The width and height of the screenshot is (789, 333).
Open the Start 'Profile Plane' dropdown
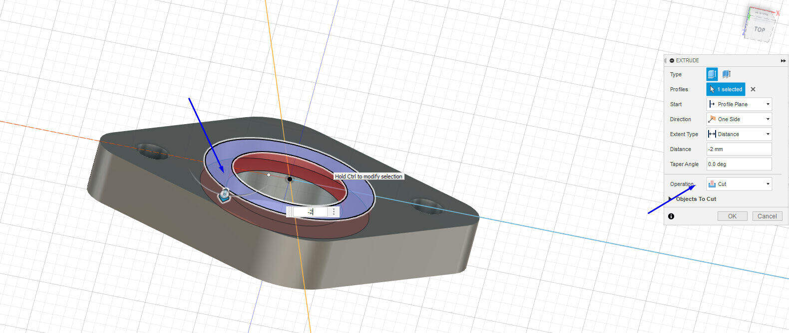[x=739, y=104]
